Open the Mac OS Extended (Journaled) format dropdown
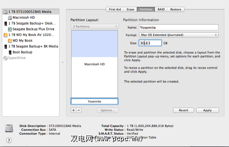Screen dimensions: 229x147 coord(179,35)
